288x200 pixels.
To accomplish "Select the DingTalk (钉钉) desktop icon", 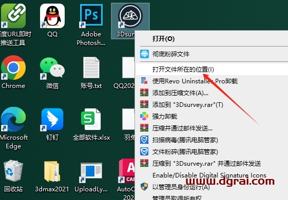I will (x=52, y=119).
